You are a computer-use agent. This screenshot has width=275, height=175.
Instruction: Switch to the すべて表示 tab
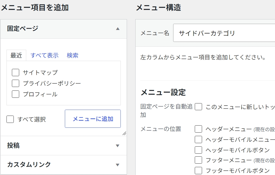[x=45, y=55]
